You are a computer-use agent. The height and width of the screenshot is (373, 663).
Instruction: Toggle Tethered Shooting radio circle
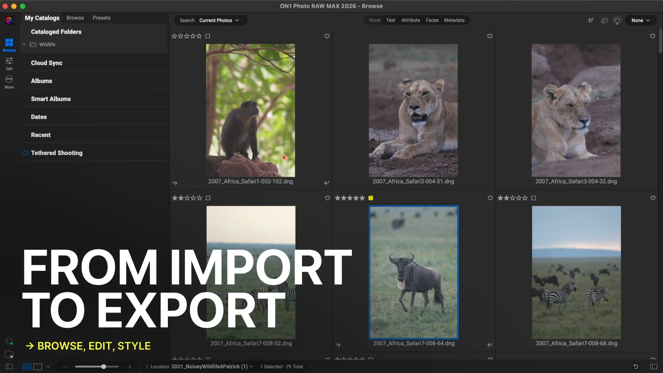(x=26, y=153)
